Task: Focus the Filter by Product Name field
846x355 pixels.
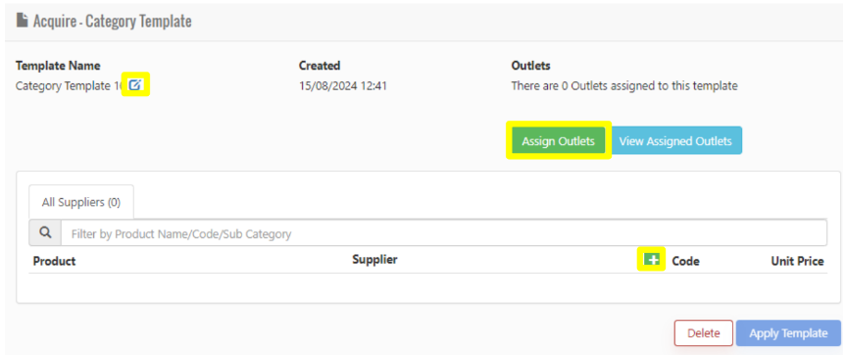Action: (443, 233)
